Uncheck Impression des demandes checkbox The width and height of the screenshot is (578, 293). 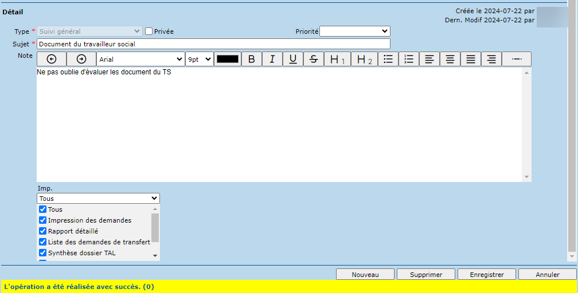tap(42, 220)
